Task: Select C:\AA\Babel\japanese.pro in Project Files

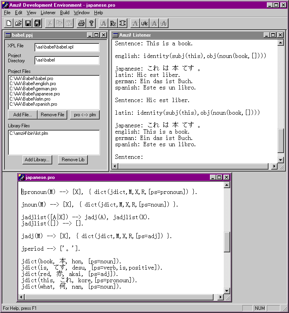Action: click(x=35, y=94)
